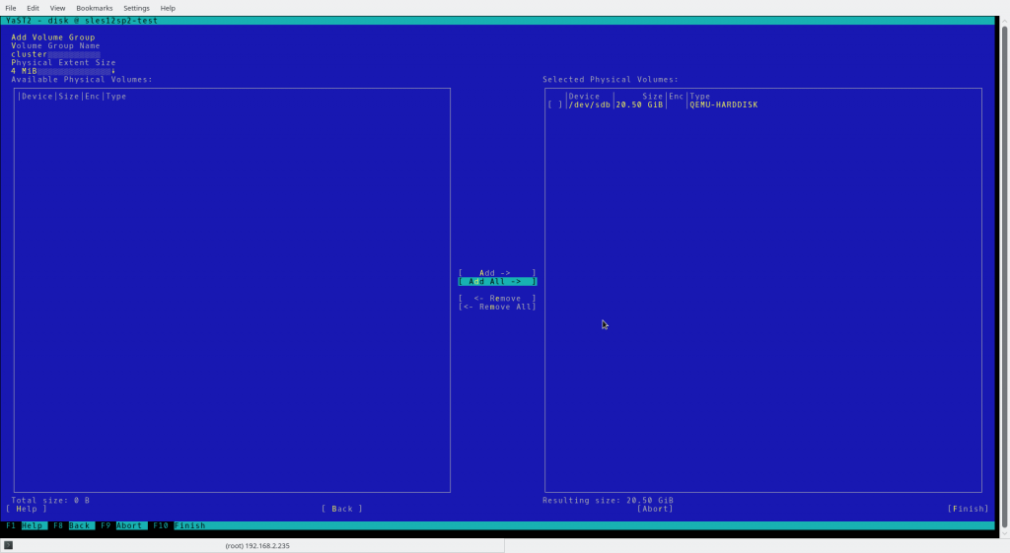Viewport: 1010px width, 553px height.
Task: Open the Edit menu
Action: click(x=34, y=8)
